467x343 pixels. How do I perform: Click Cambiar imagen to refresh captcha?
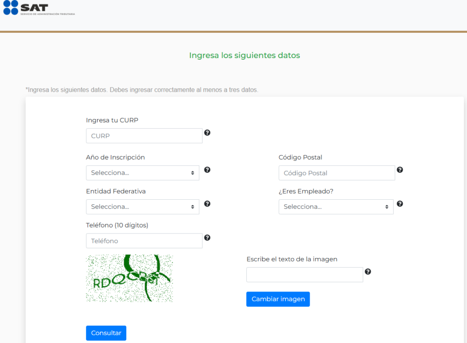tap(278, 299)
